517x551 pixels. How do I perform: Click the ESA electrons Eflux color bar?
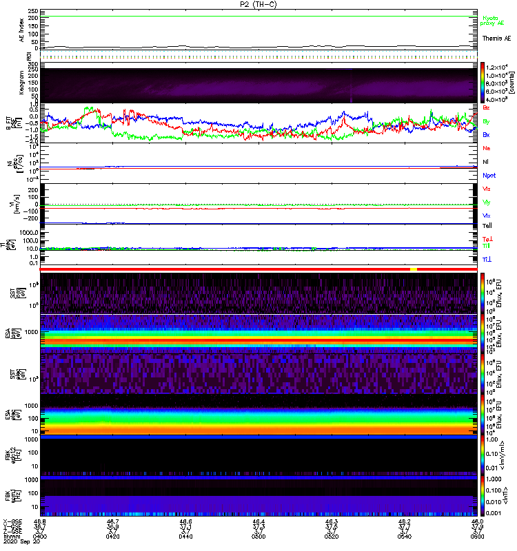[483, 415]
